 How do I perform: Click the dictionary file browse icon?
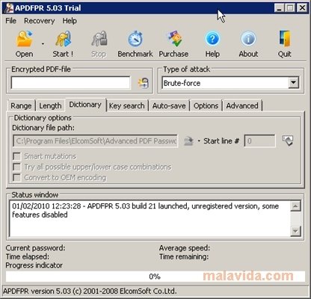tap(188, 141)
